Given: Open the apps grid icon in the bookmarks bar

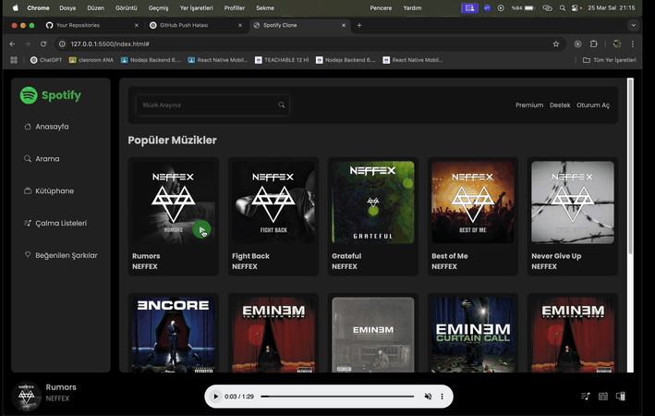Looking at the screenshot, I should coord(14,60).
